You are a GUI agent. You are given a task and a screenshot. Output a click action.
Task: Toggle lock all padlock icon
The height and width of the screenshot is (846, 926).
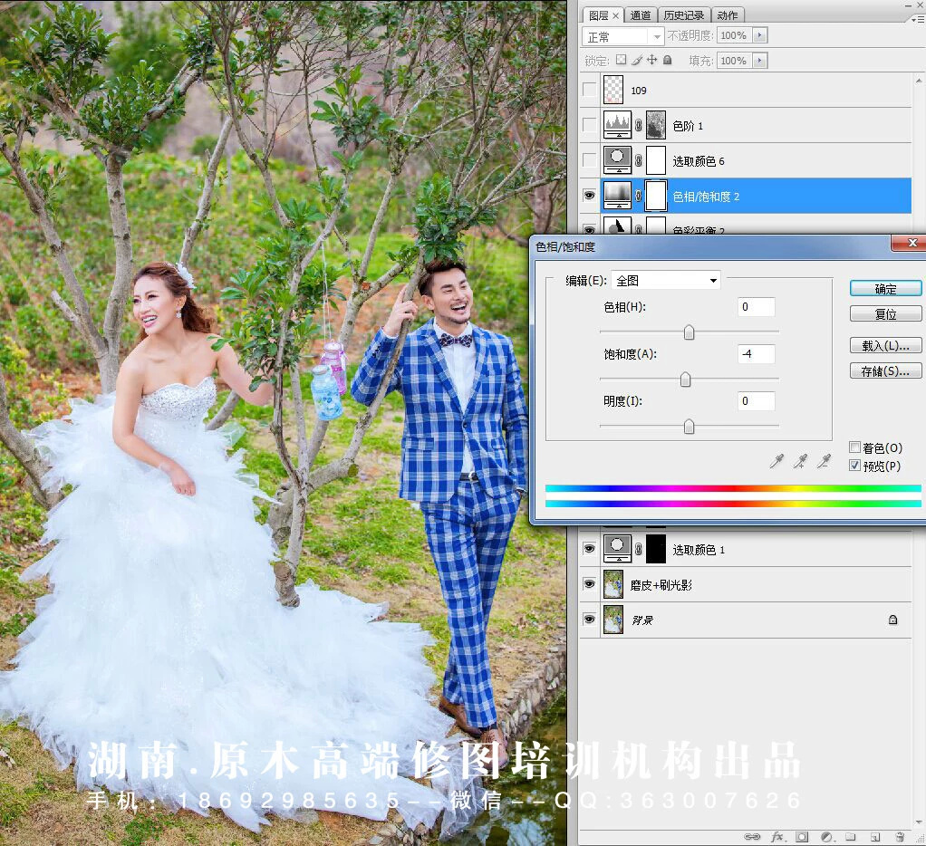668,60
